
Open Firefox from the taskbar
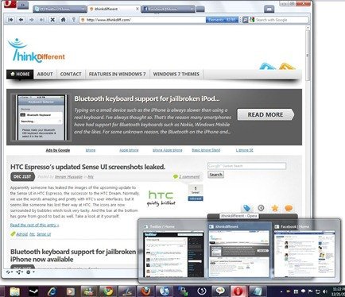145,291
